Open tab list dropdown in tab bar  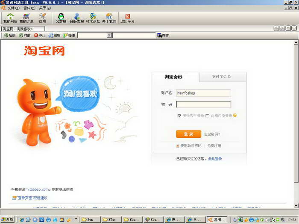pyautogui.click(x=288, y=29)
